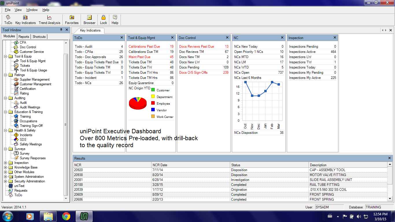Viewport: 395px width, 222px height.
Task: Open the ToDo toolbar button
Action: click(x=8, y=20)
